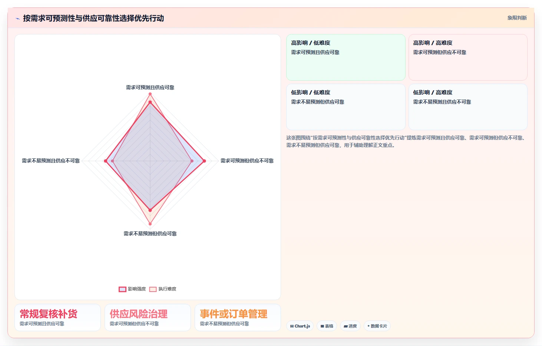The image size is (542, 346).
Task: Click radar axis label 需求可预测且供应可靠
Action: click(150, 88)
